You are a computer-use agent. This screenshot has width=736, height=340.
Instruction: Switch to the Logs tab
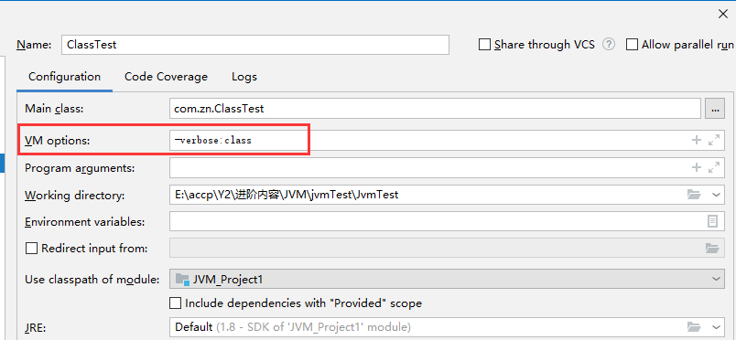244,77
